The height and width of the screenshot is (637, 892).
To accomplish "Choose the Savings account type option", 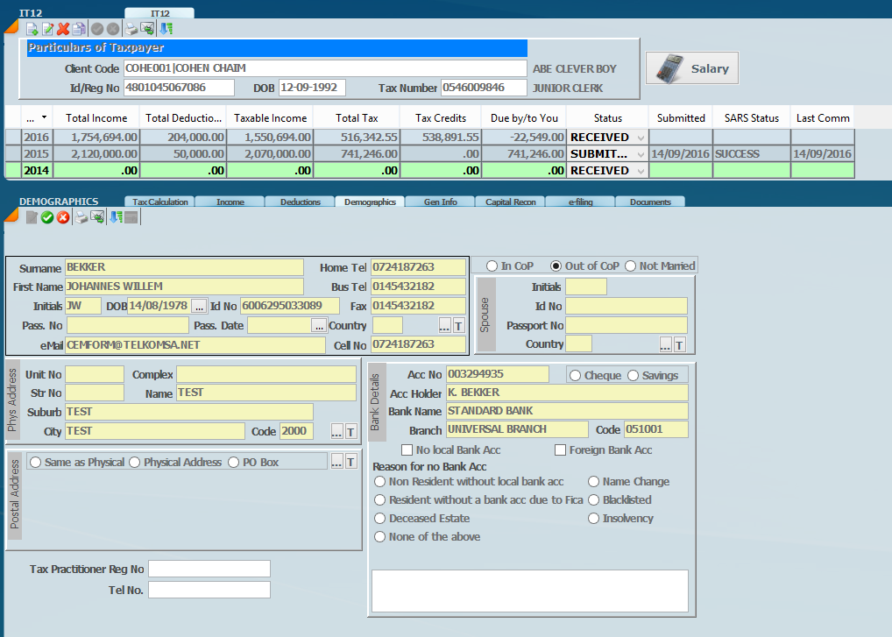I will 634,376.
